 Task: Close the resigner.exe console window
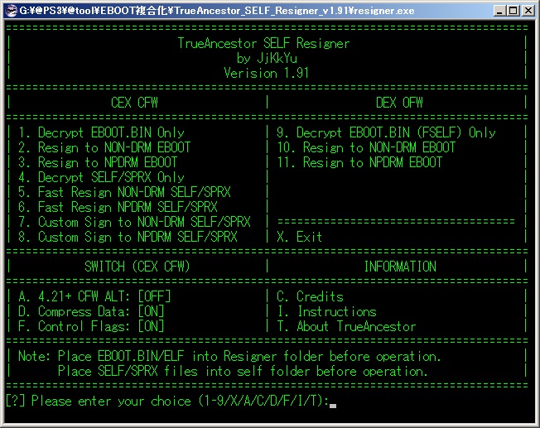click(528, 11)
